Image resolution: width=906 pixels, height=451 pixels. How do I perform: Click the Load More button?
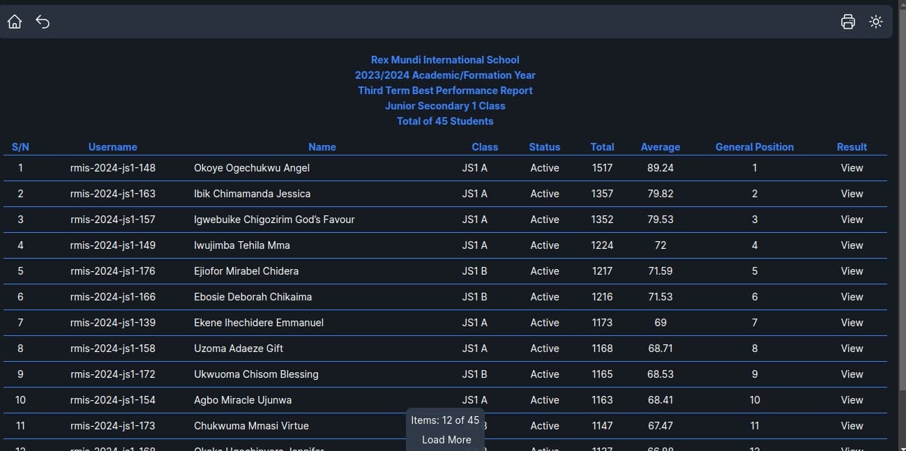coord(446,440)
